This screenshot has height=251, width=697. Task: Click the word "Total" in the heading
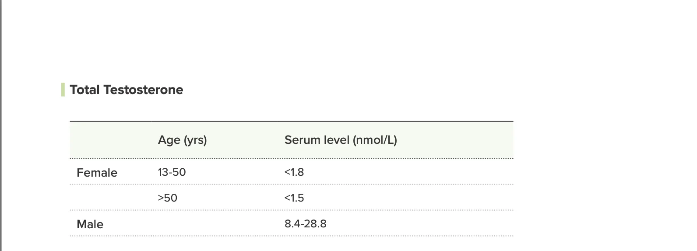point(84,90)
